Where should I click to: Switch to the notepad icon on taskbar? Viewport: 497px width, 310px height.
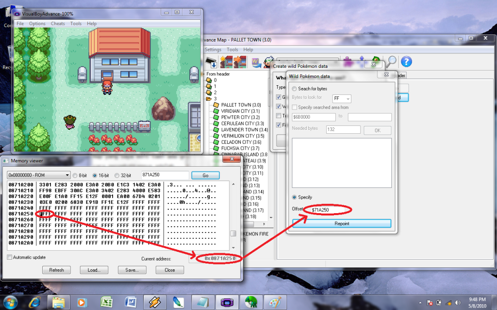[202, 302]
